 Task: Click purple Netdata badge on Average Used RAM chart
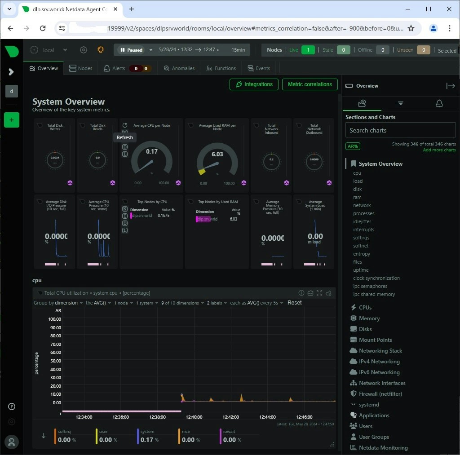[244, 183]
